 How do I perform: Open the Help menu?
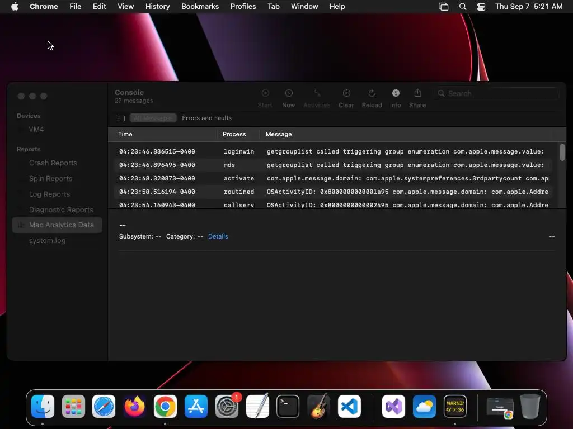tap(337, 7)
